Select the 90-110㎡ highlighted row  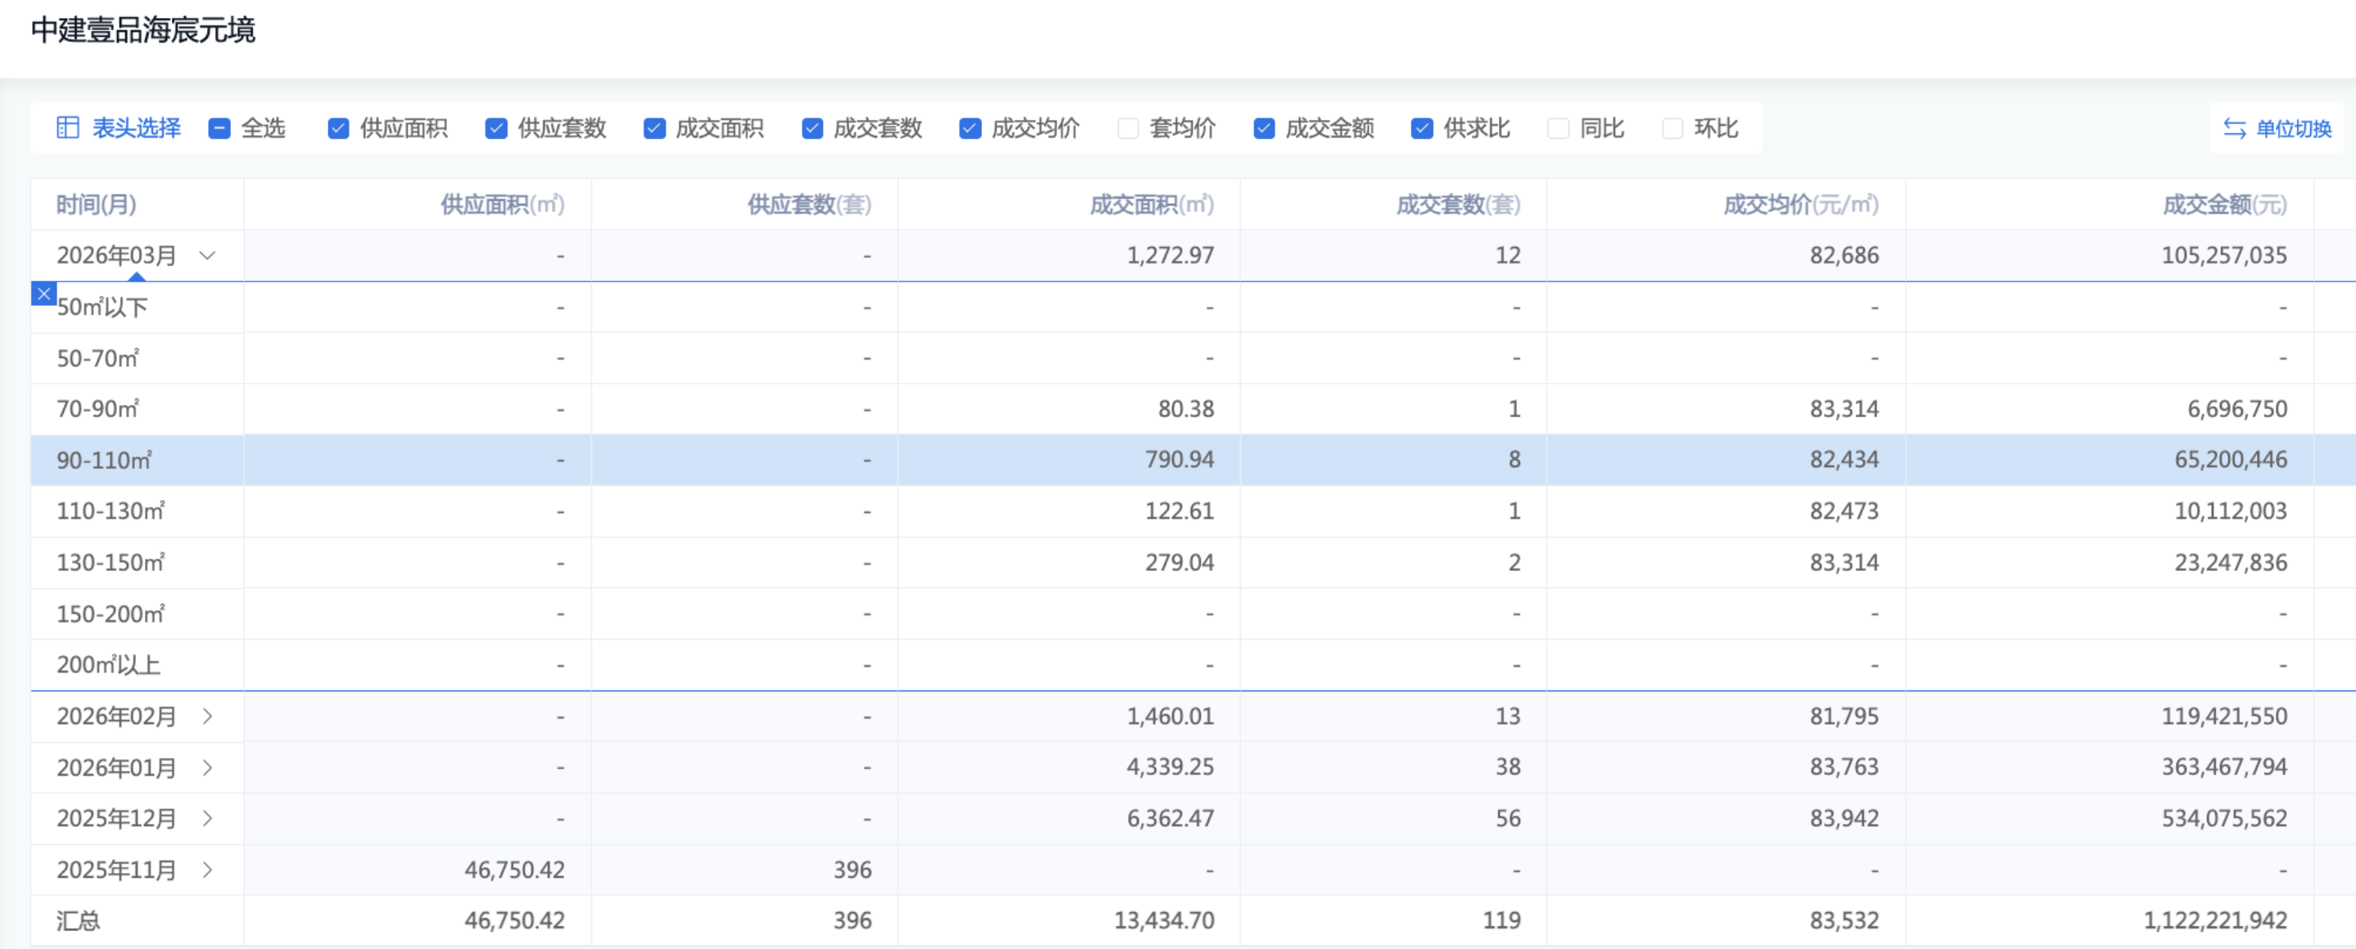click(104, 460)
